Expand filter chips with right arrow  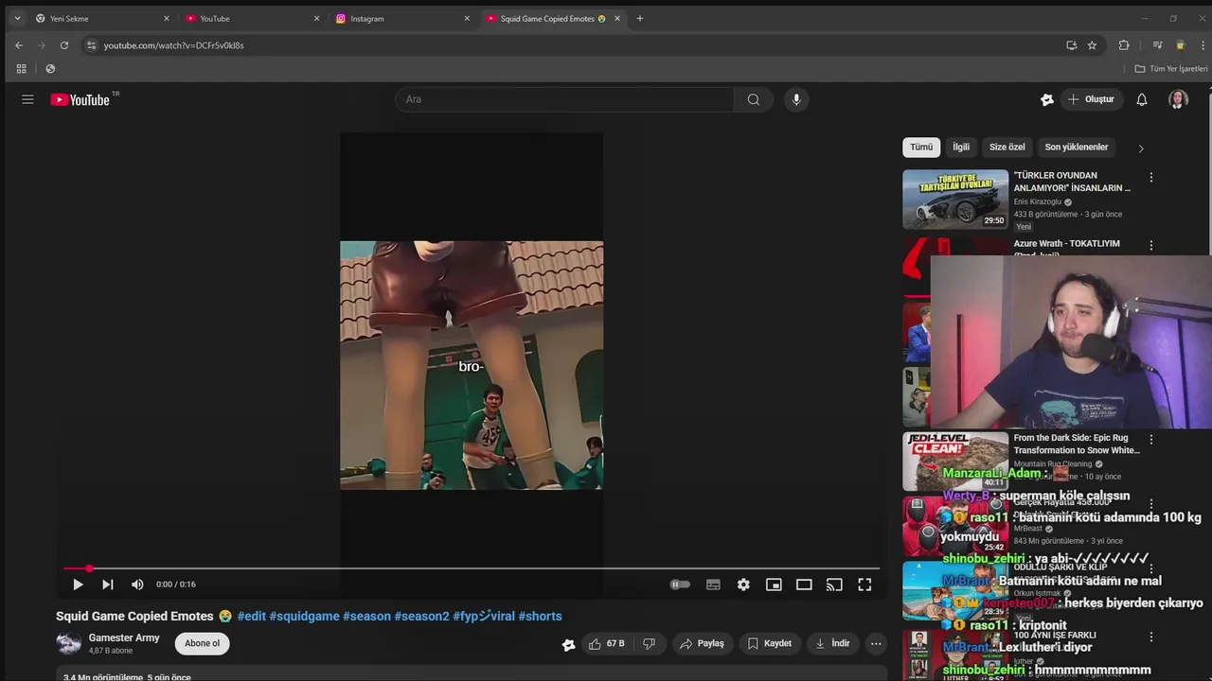(1141, 148)
